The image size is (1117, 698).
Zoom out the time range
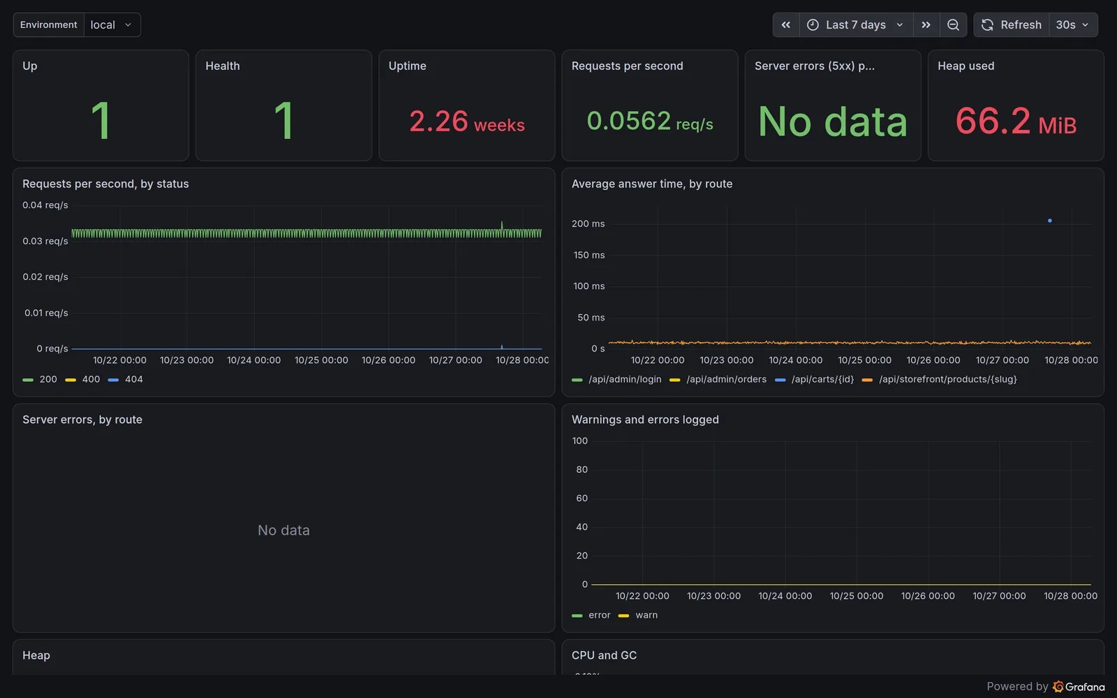[953, 24]
